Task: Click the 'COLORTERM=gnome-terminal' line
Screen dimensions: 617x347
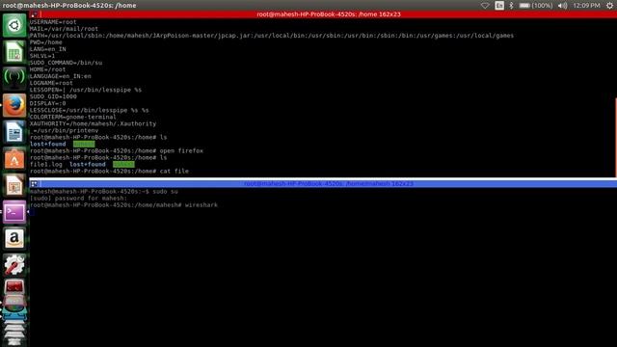Action: point(73,117)
